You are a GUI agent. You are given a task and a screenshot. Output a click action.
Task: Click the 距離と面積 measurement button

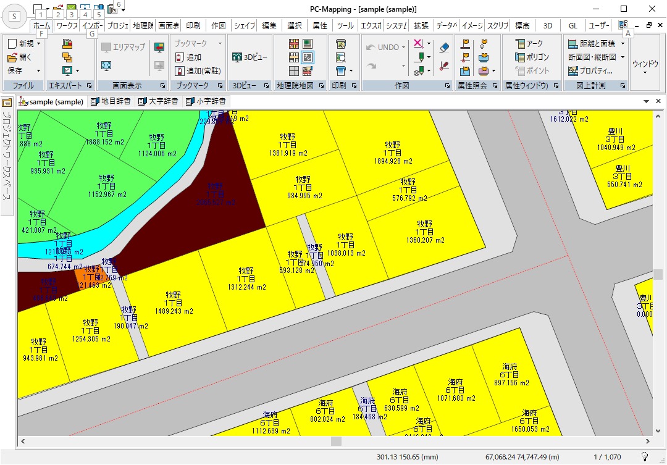(x=592, y=43)
